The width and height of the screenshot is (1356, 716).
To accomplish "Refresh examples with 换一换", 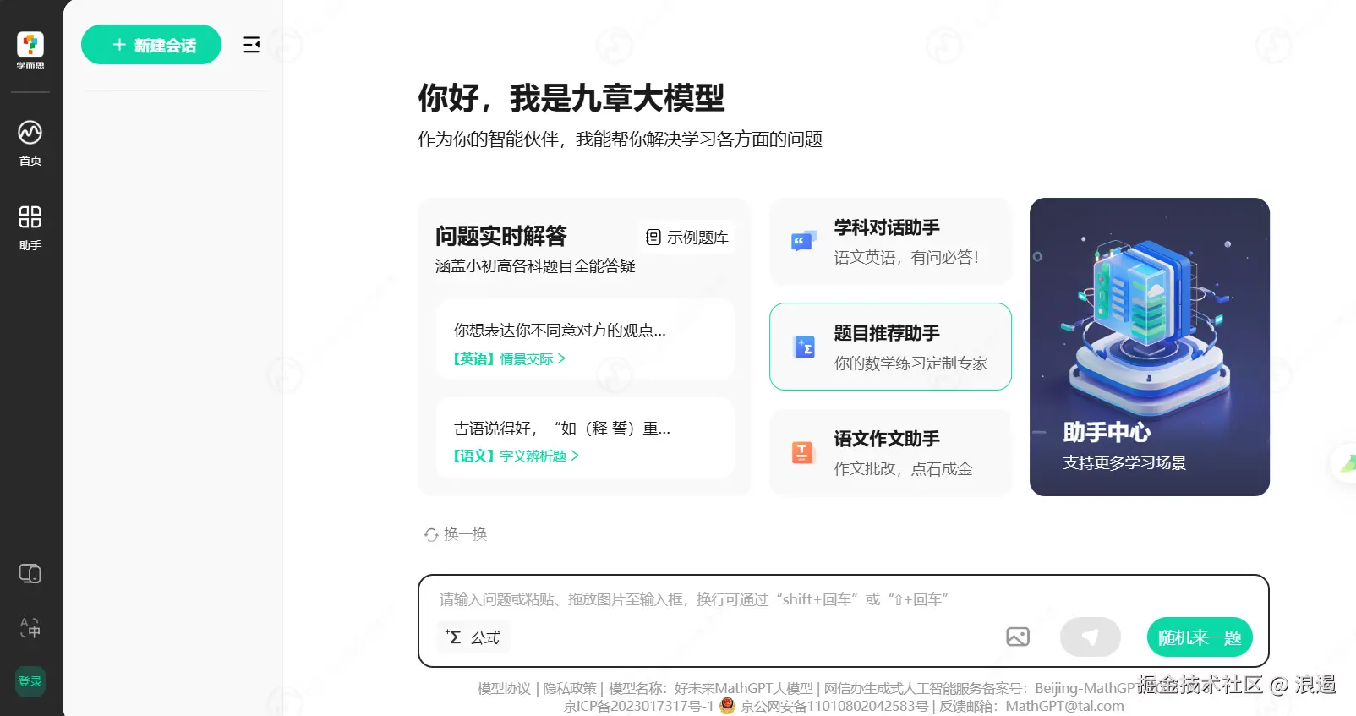I will click(456, 534).
